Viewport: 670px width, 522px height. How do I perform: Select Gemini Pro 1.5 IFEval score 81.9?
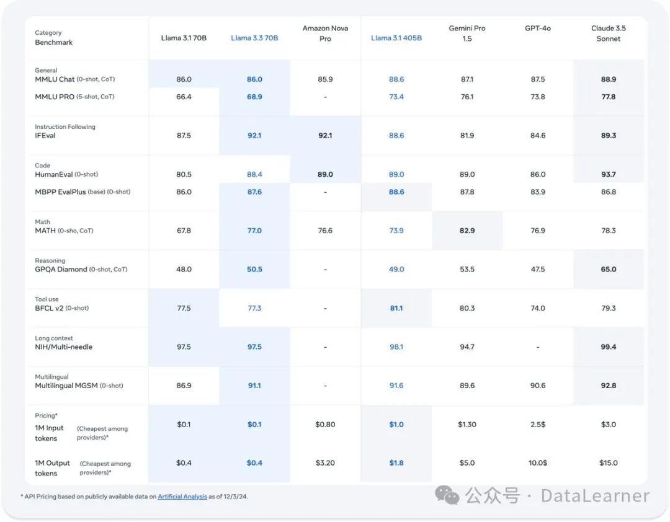467,136
